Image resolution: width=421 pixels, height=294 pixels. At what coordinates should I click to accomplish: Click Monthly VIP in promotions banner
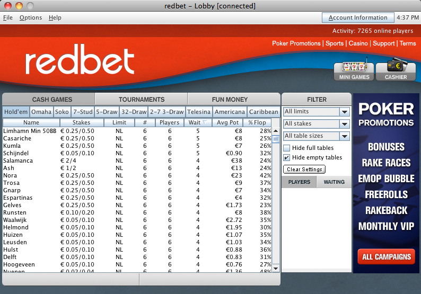386,226
